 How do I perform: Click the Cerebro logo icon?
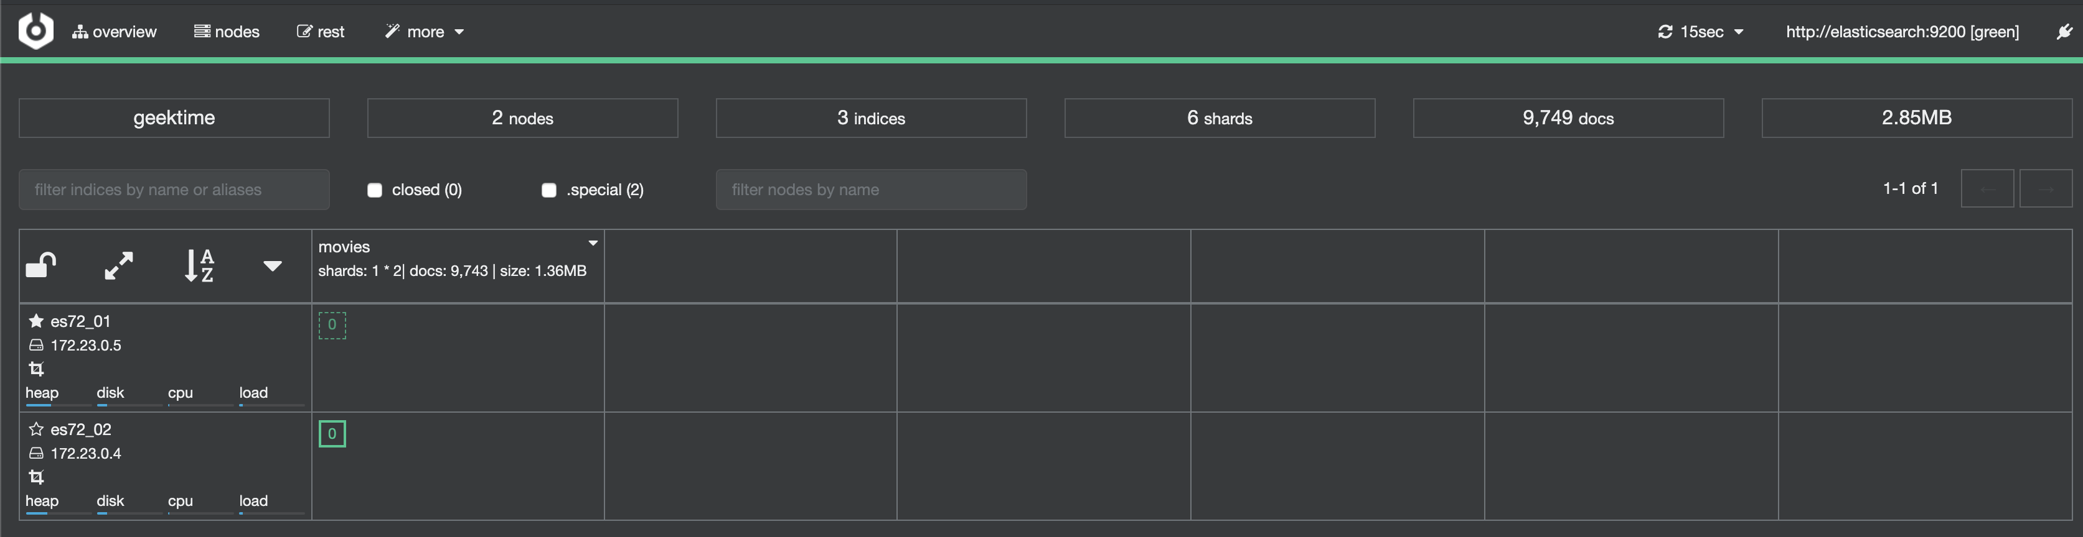point(35,30)
